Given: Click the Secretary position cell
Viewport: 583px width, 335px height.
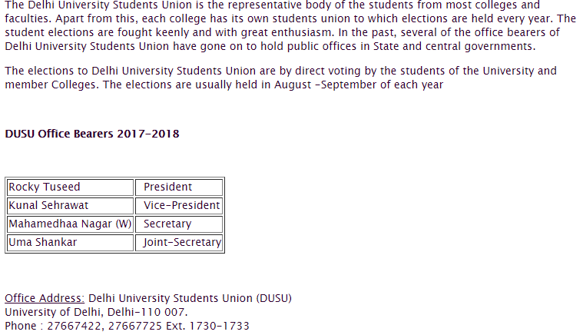Looking at the screenshot, I should (179, 224).
